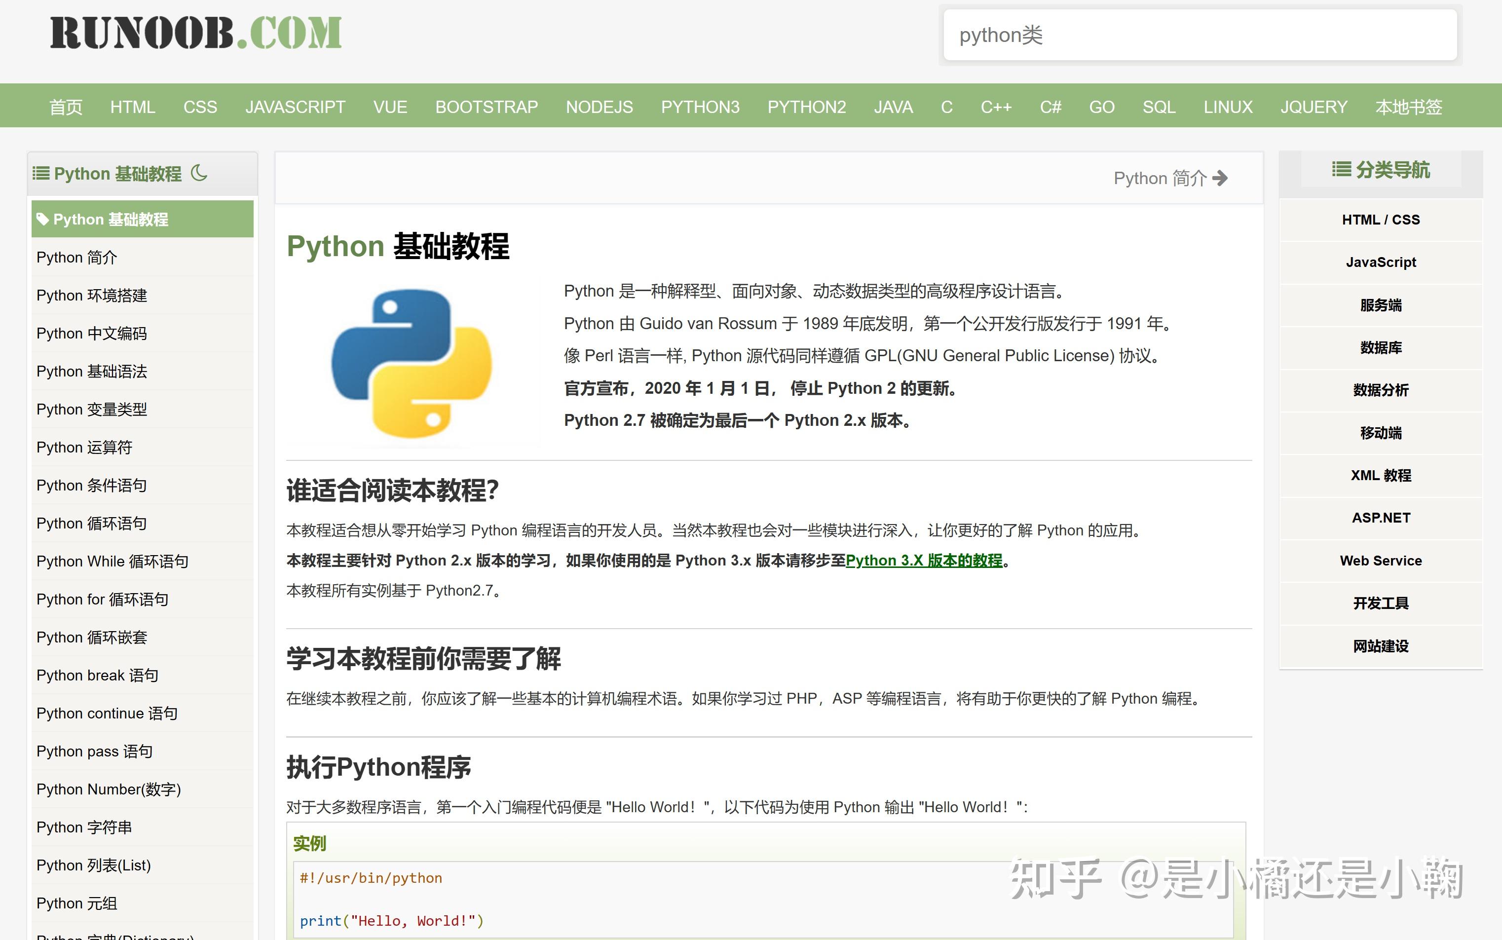Select Python While 循环语句 in the sidebar
Image resolution: width=1502 pixels, height=940 pixels.
(x=143, y=561)
